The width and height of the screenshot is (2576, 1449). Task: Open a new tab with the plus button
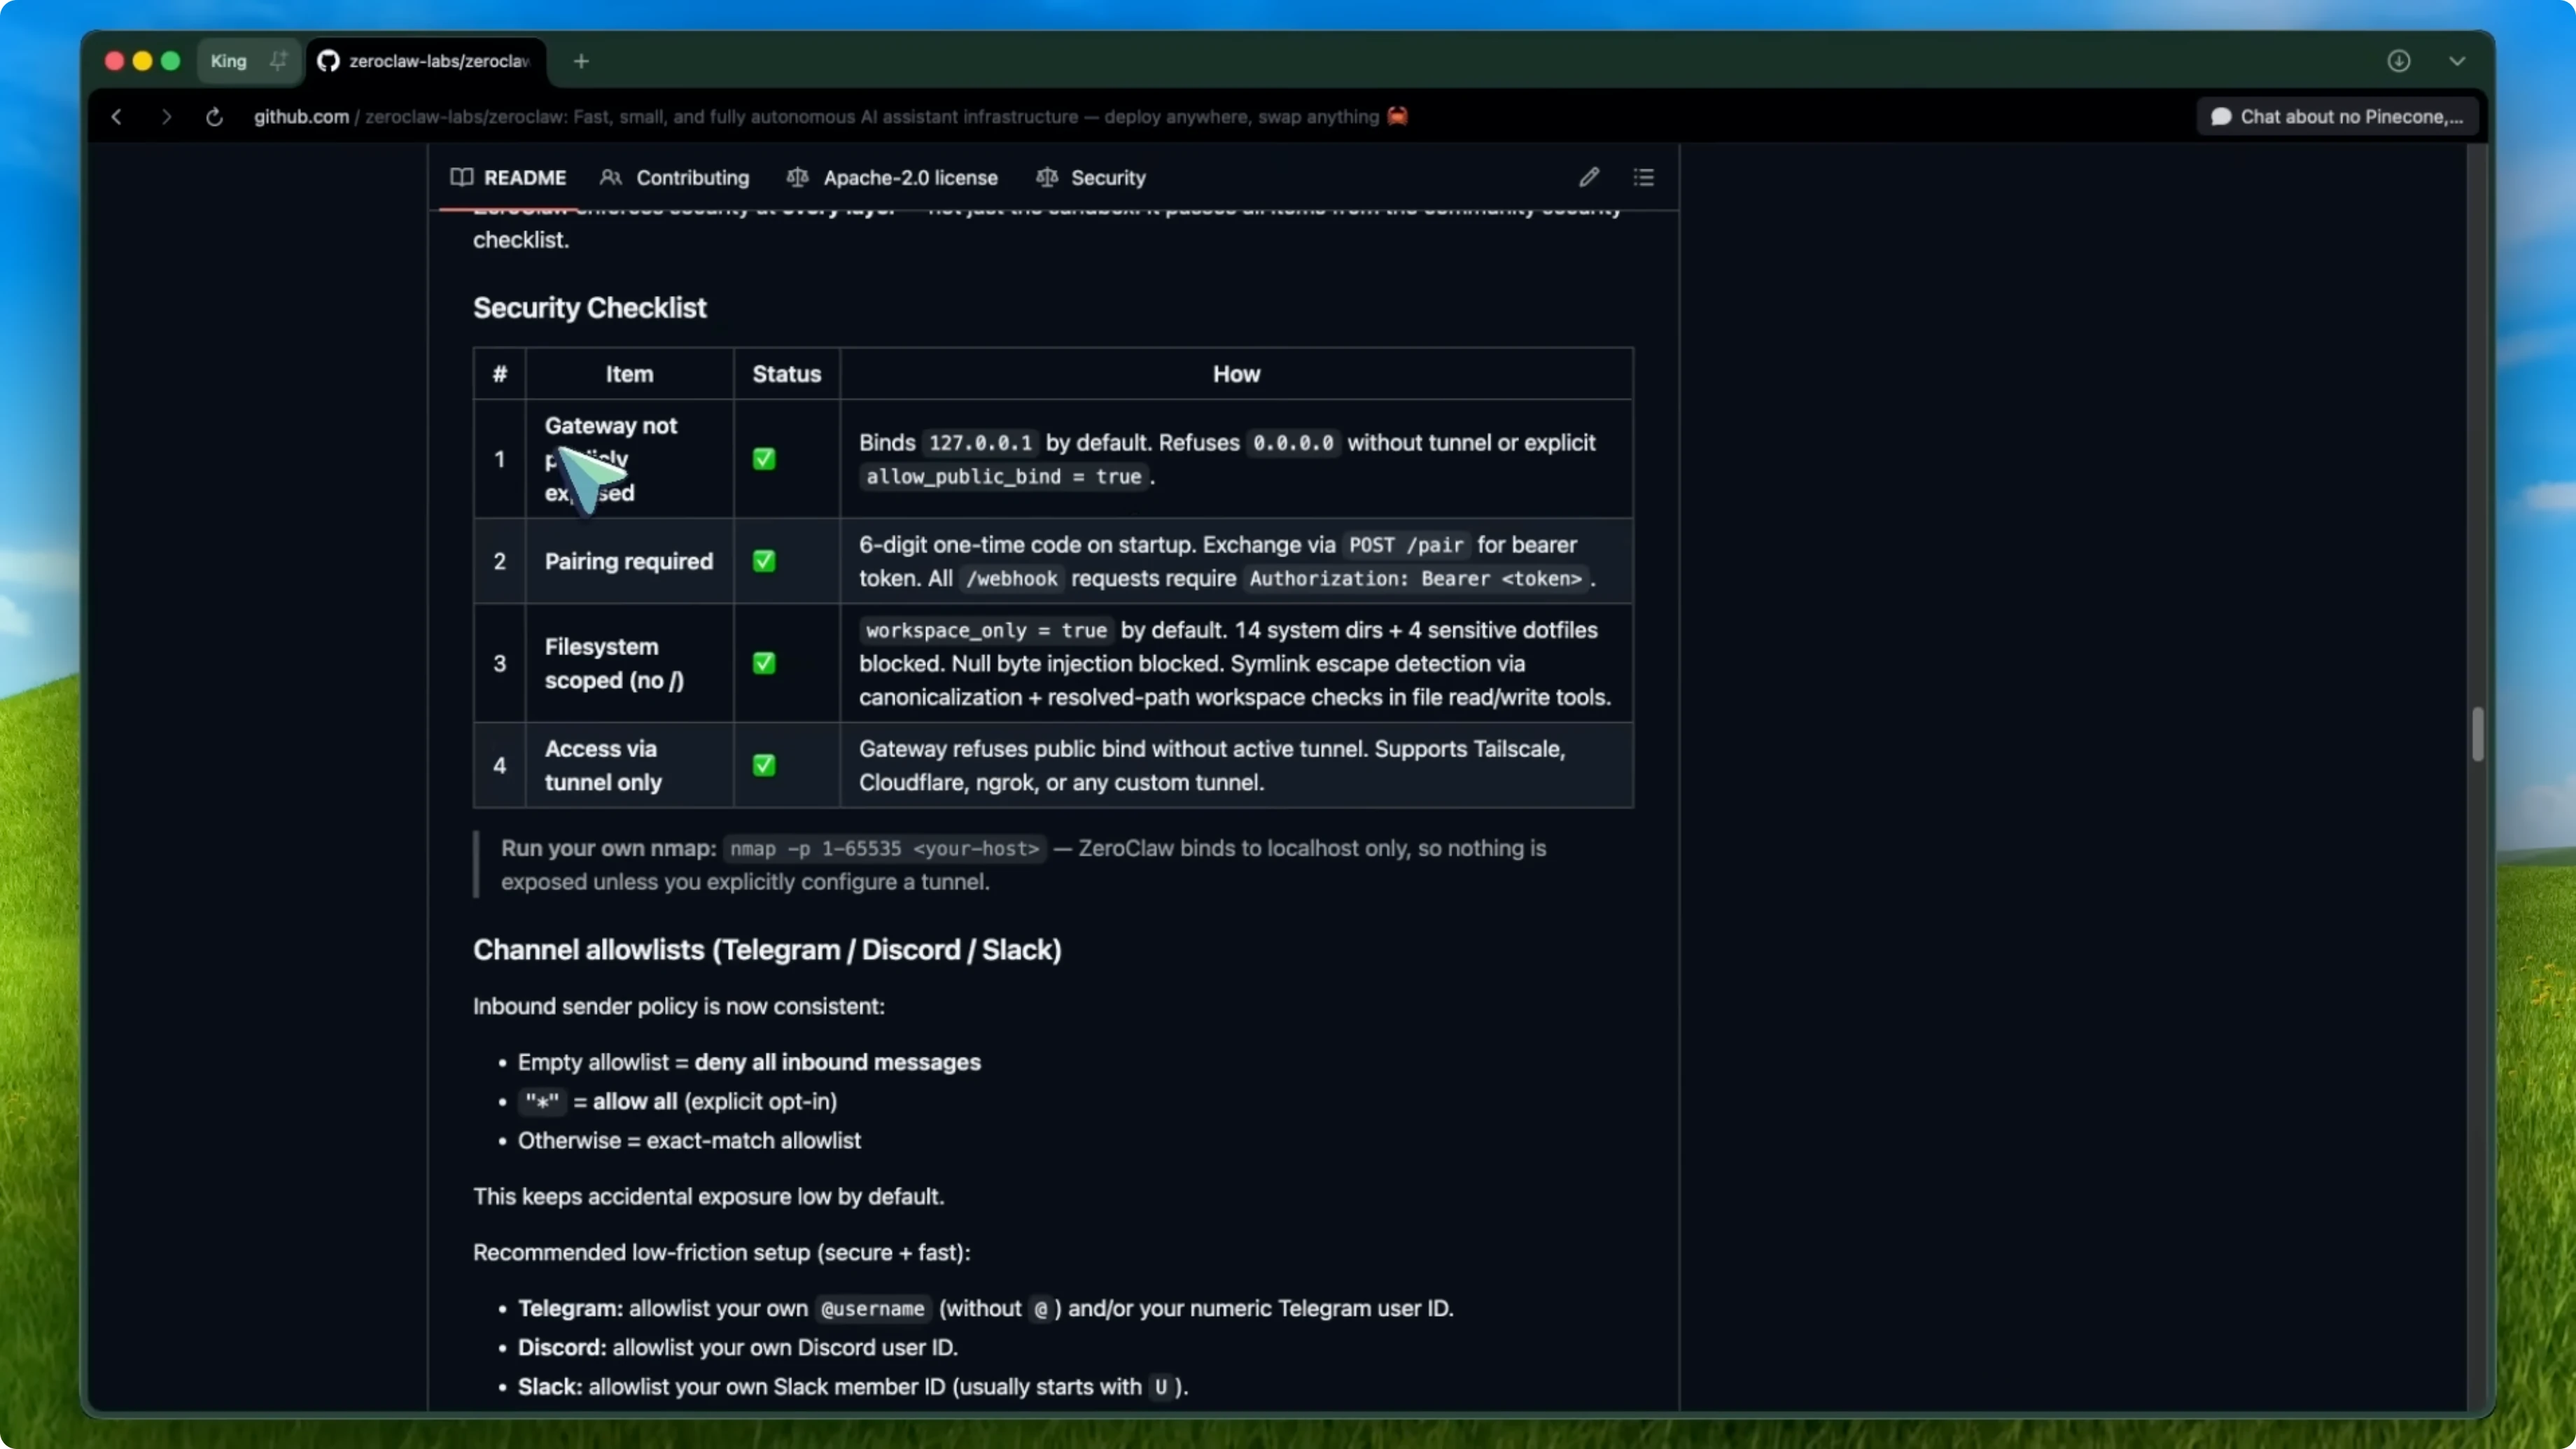click(x=581, y=61)
